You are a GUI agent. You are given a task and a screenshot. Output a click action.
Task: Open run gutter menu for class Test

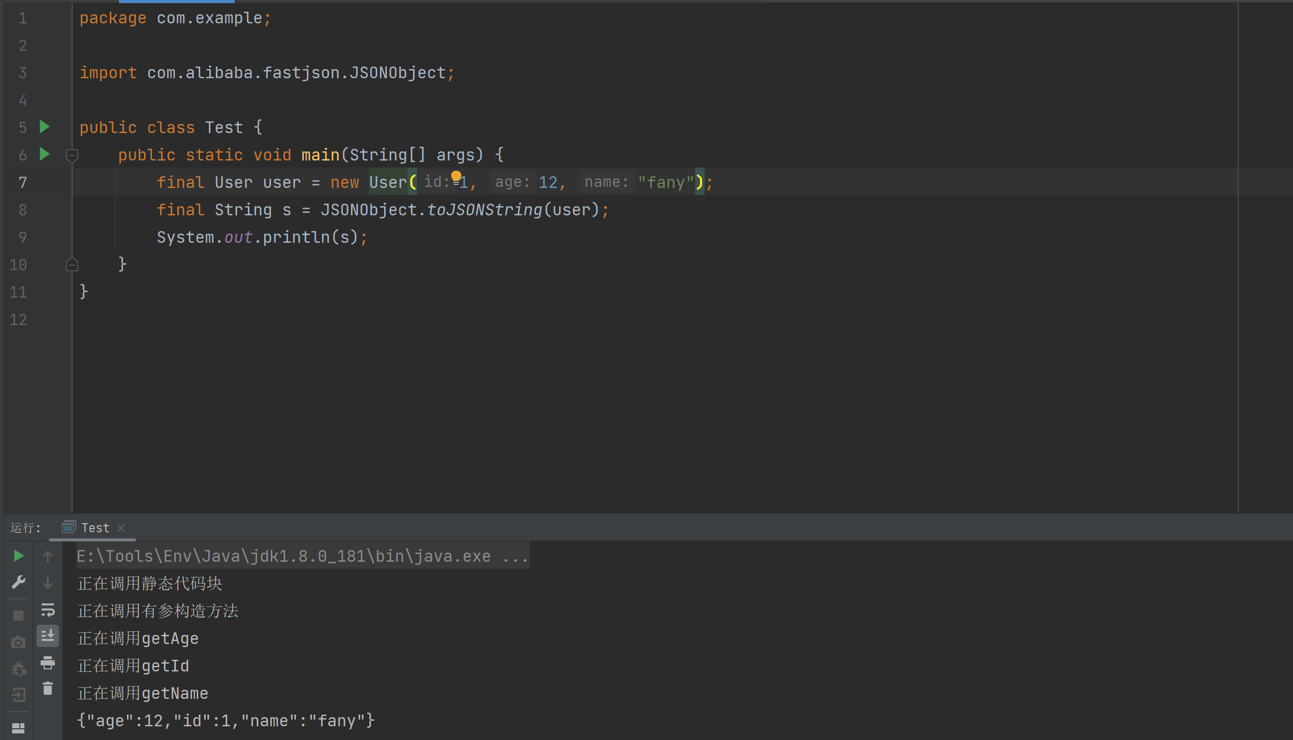45,126
